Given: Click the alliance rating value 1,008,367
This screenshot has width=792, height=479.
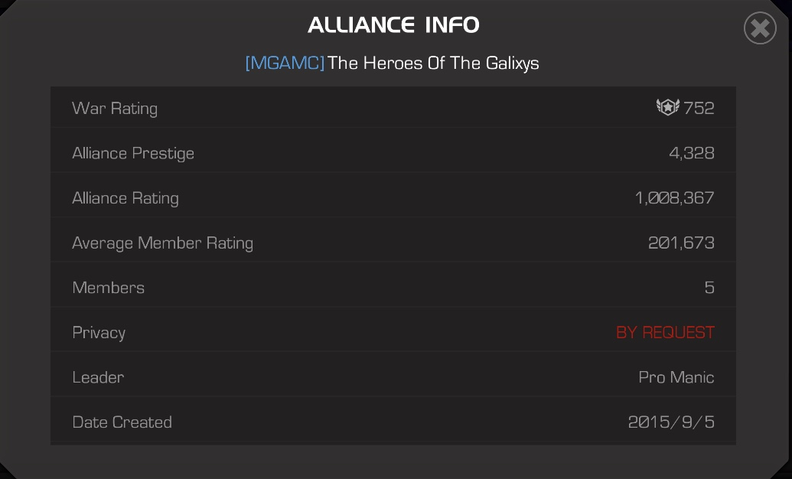Looking at the screenshot, I should [674, 197].
